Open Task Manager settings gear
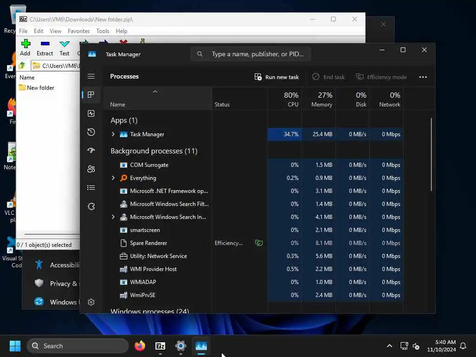Viewport: 476px width, 357px height. 91,302
